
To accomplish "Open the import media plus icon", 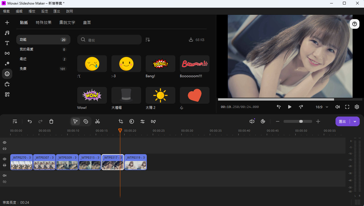I will point(7,23).
